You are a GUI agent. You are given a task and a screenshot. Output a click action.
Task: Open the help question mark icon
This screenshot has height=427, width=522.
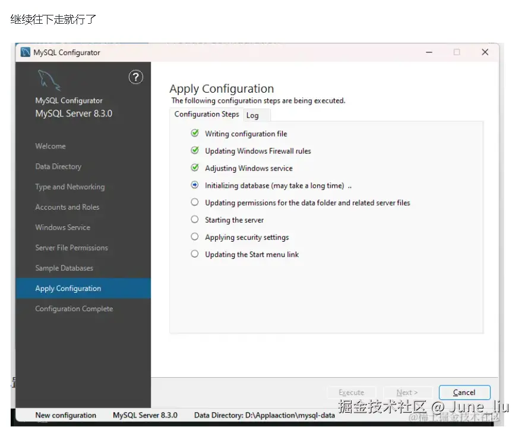136,77
